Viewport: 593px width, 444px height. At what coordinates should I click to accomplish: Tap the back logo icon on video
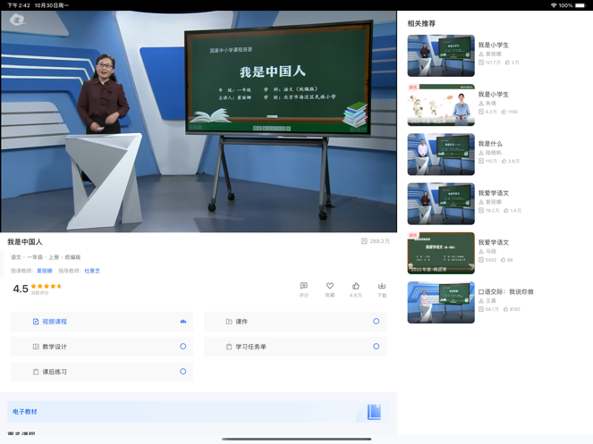[17, 20]
